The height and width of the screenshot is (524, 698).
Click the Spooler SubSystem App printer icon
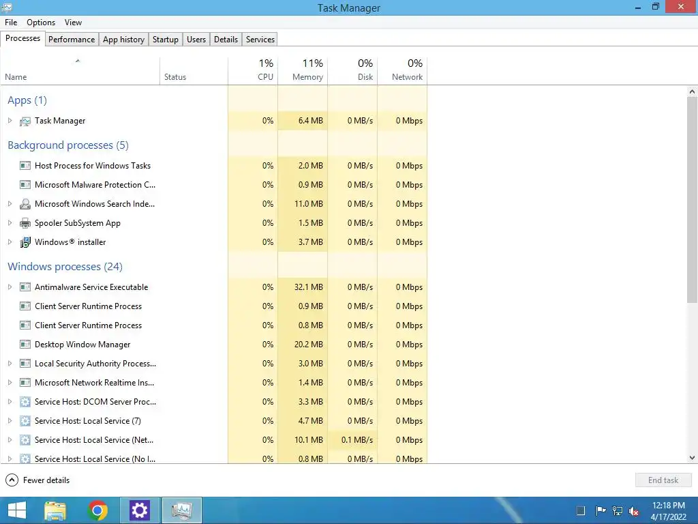pos(25,223)
